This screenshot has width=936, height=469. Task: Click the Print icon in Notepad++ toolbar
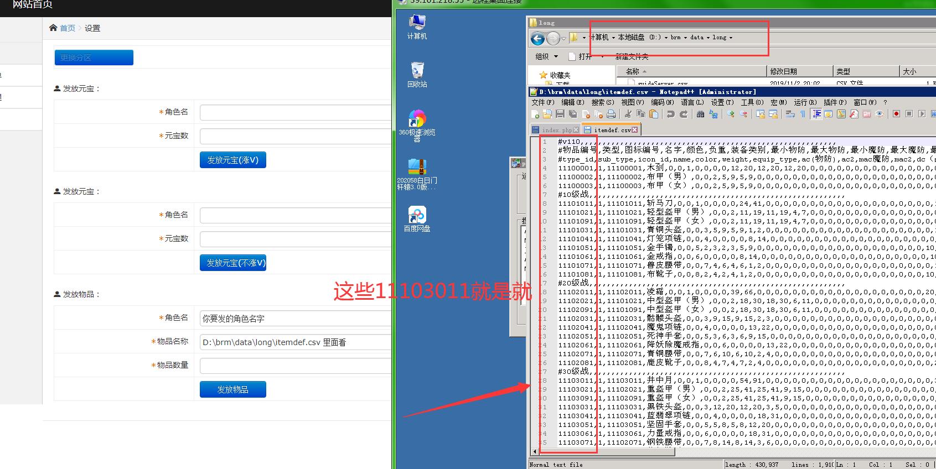[x=611, y=114]
